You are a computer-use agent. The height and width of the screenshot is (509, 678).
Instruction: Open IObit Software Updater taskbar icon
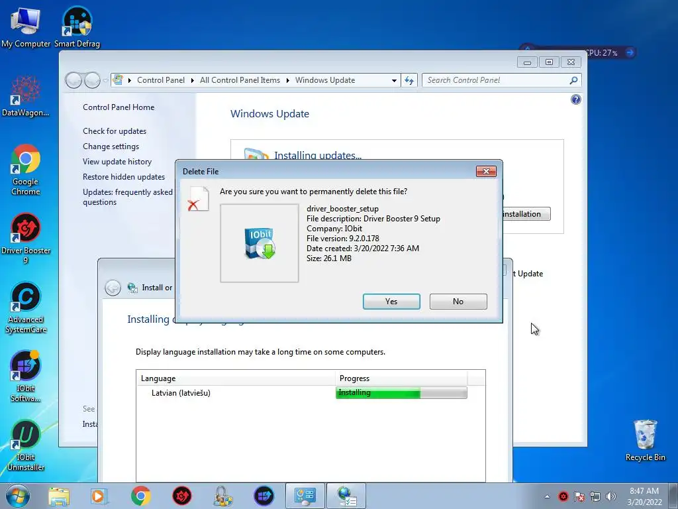click(x=264, y=496)
